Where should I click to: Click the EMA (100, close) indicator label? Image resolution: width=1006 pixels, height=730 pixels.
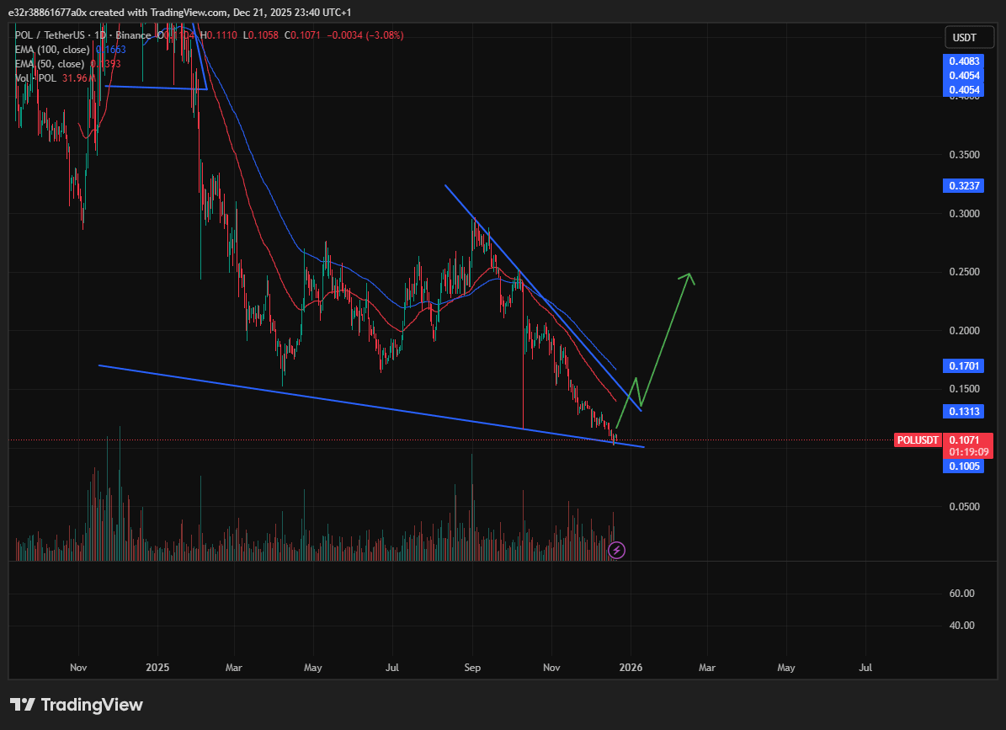pyautogui.click(x=52, y=50)
